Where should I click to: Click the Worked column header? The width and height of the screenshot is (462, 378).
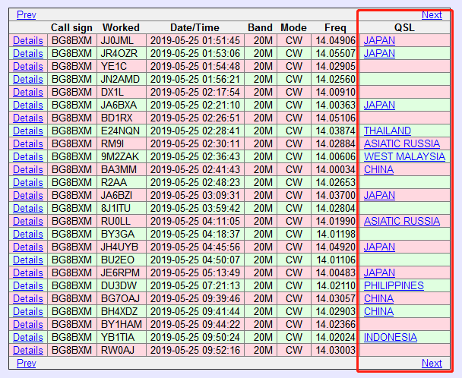[121, 27]
